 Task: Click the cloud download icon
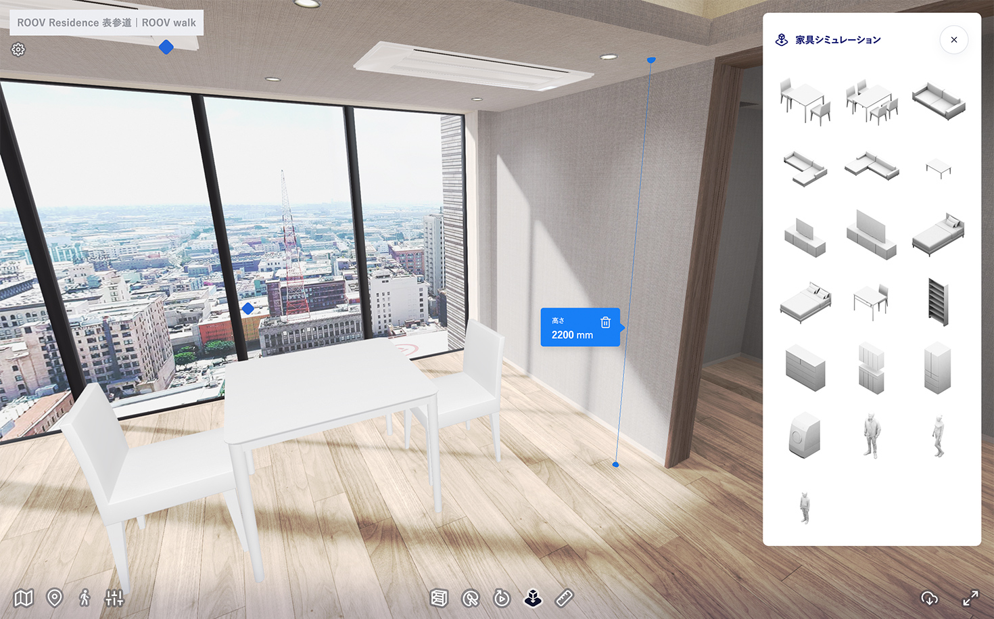tap(930, 598)
